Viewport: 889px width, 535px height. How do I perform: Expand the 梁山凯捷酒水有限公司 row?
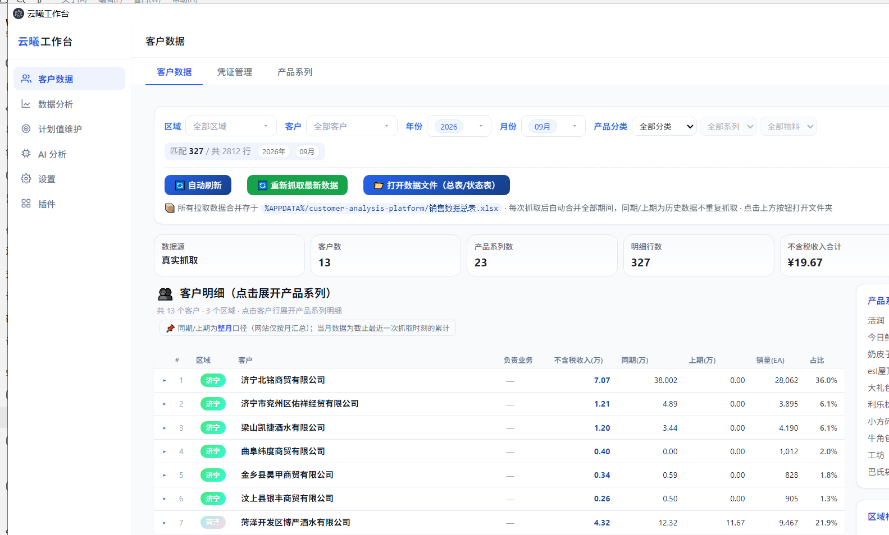tap(165, 428)
